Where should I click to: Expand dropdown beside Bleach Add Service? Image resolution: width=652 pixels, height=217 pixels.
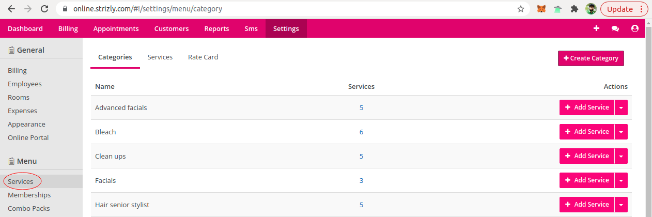[621, 132]
